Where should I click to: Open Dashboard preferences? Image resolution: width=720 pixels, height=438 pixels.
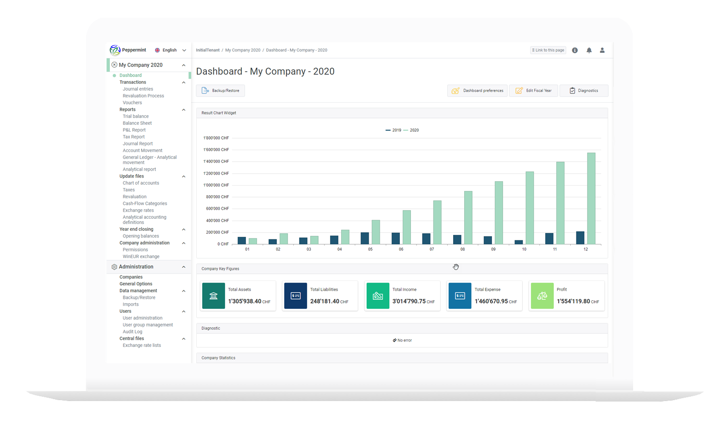[478, 91]
